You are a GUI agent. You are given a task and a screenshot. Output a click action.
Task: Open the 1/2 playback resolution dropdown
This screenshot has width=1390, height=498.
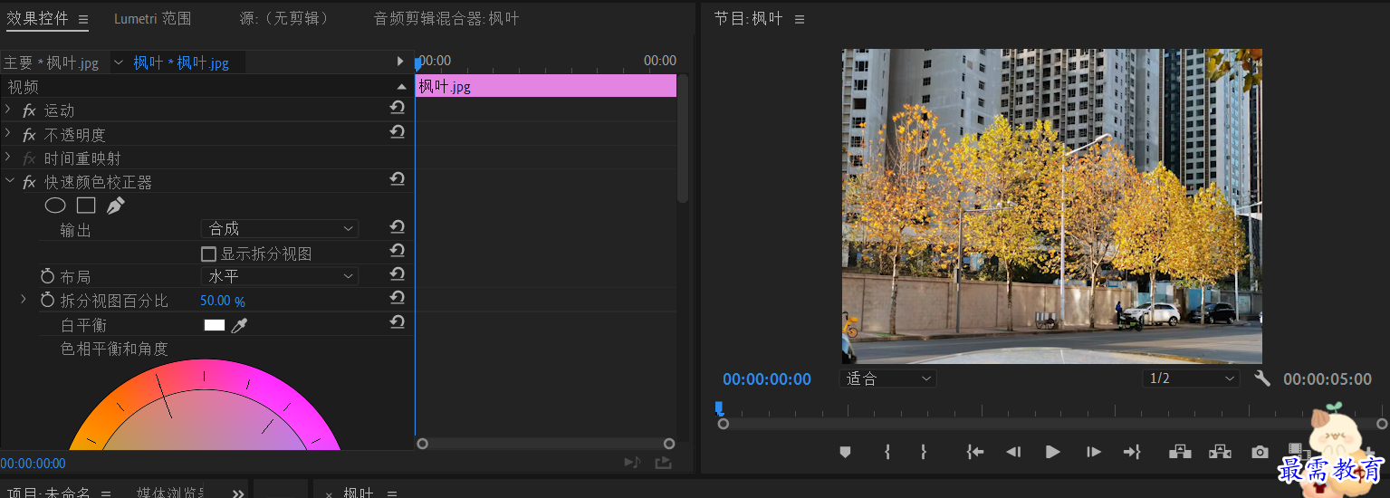(x=1191, y=378)
